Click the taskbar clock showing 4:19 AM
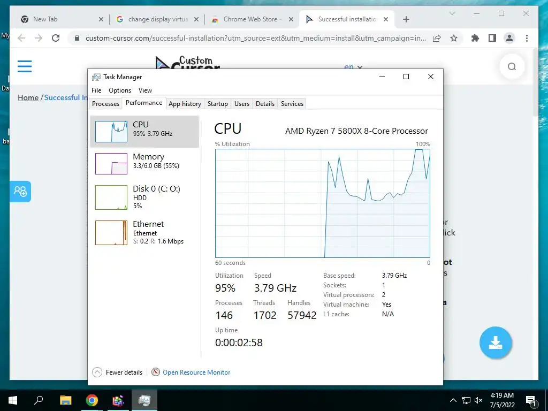This screenshot has width=548, height=411. (502, 400)
